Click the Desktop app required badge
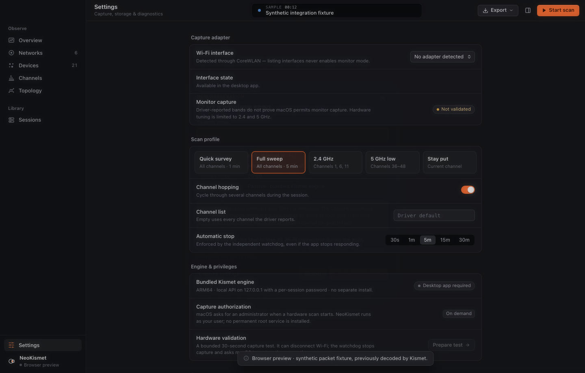Viewport: 585px width, 373px height. 444,286
